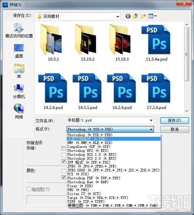Open Computer (计算机) shortcut

19,91
